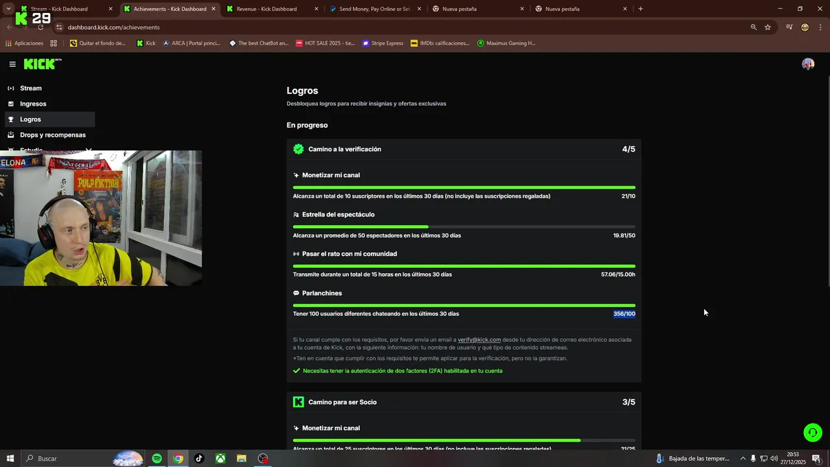Open HOT SALE 2025 bookmark
This screenshot has width=830, height=467.
pos(326,43)
